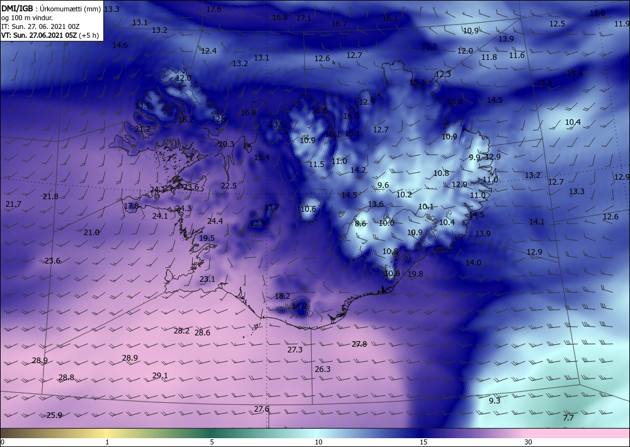630x447 pixels.
Task: Select the 28.6 value south of Reykjanes
Action: point(202,333)
